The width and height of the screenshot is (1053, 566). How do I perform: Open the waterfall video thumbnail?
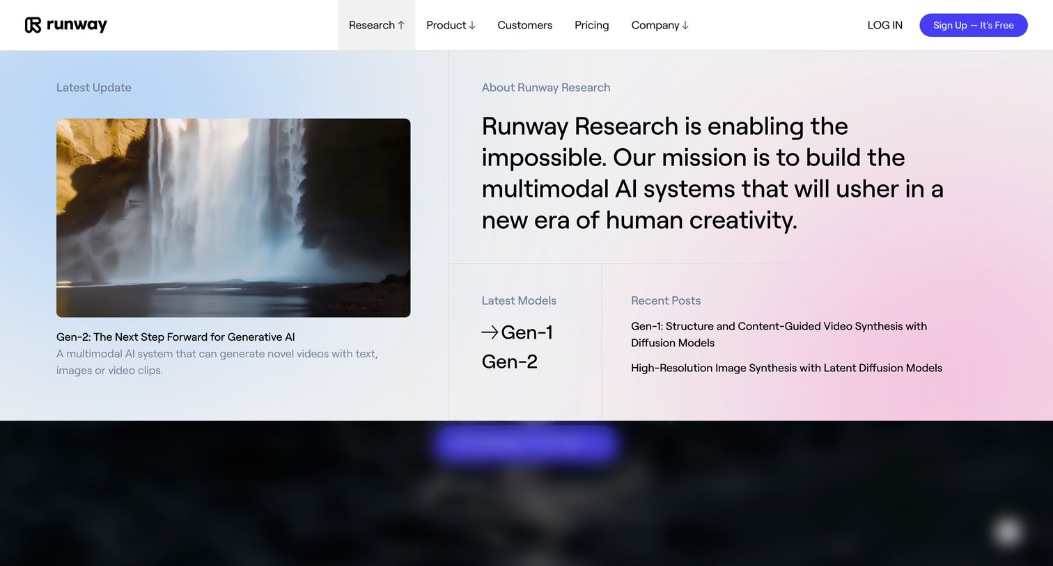[x=233, y=218]
